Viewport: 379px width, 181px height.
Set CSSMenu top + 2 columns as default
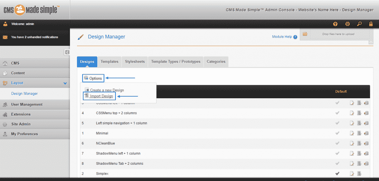[x=338, y=113]
